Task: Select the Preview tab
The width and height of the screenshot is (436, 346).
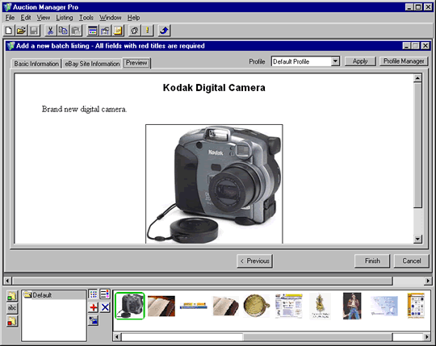Action: pyautogui.click(x=136, y=63)
